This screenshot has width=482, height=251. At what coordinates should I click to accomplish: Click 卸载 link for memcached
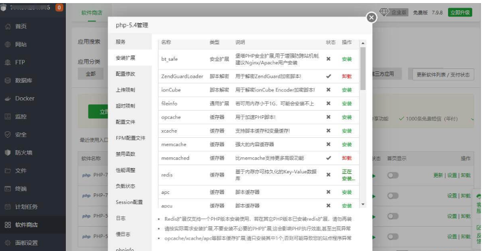tap(347, 158)
